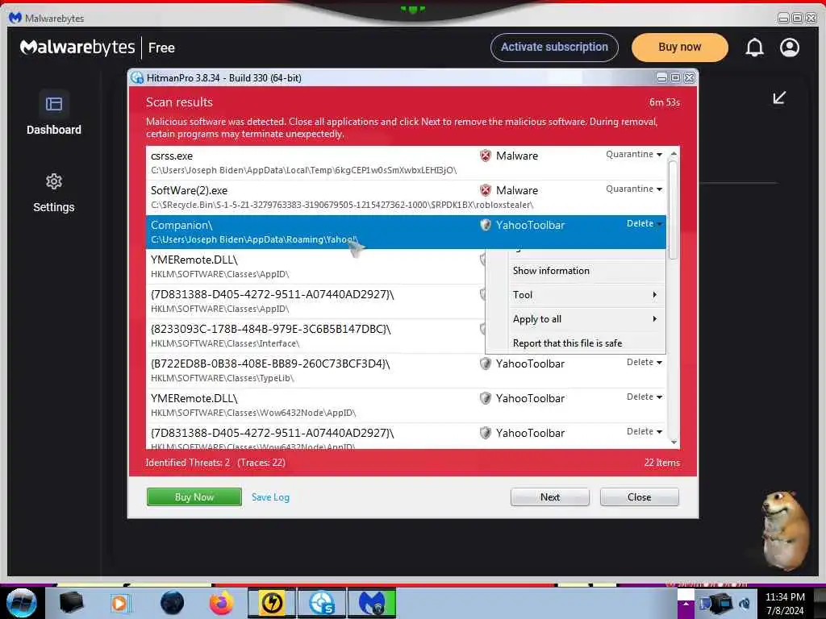Click the Malware shield icon for SoftWare(2).exe

pos(485,190)
